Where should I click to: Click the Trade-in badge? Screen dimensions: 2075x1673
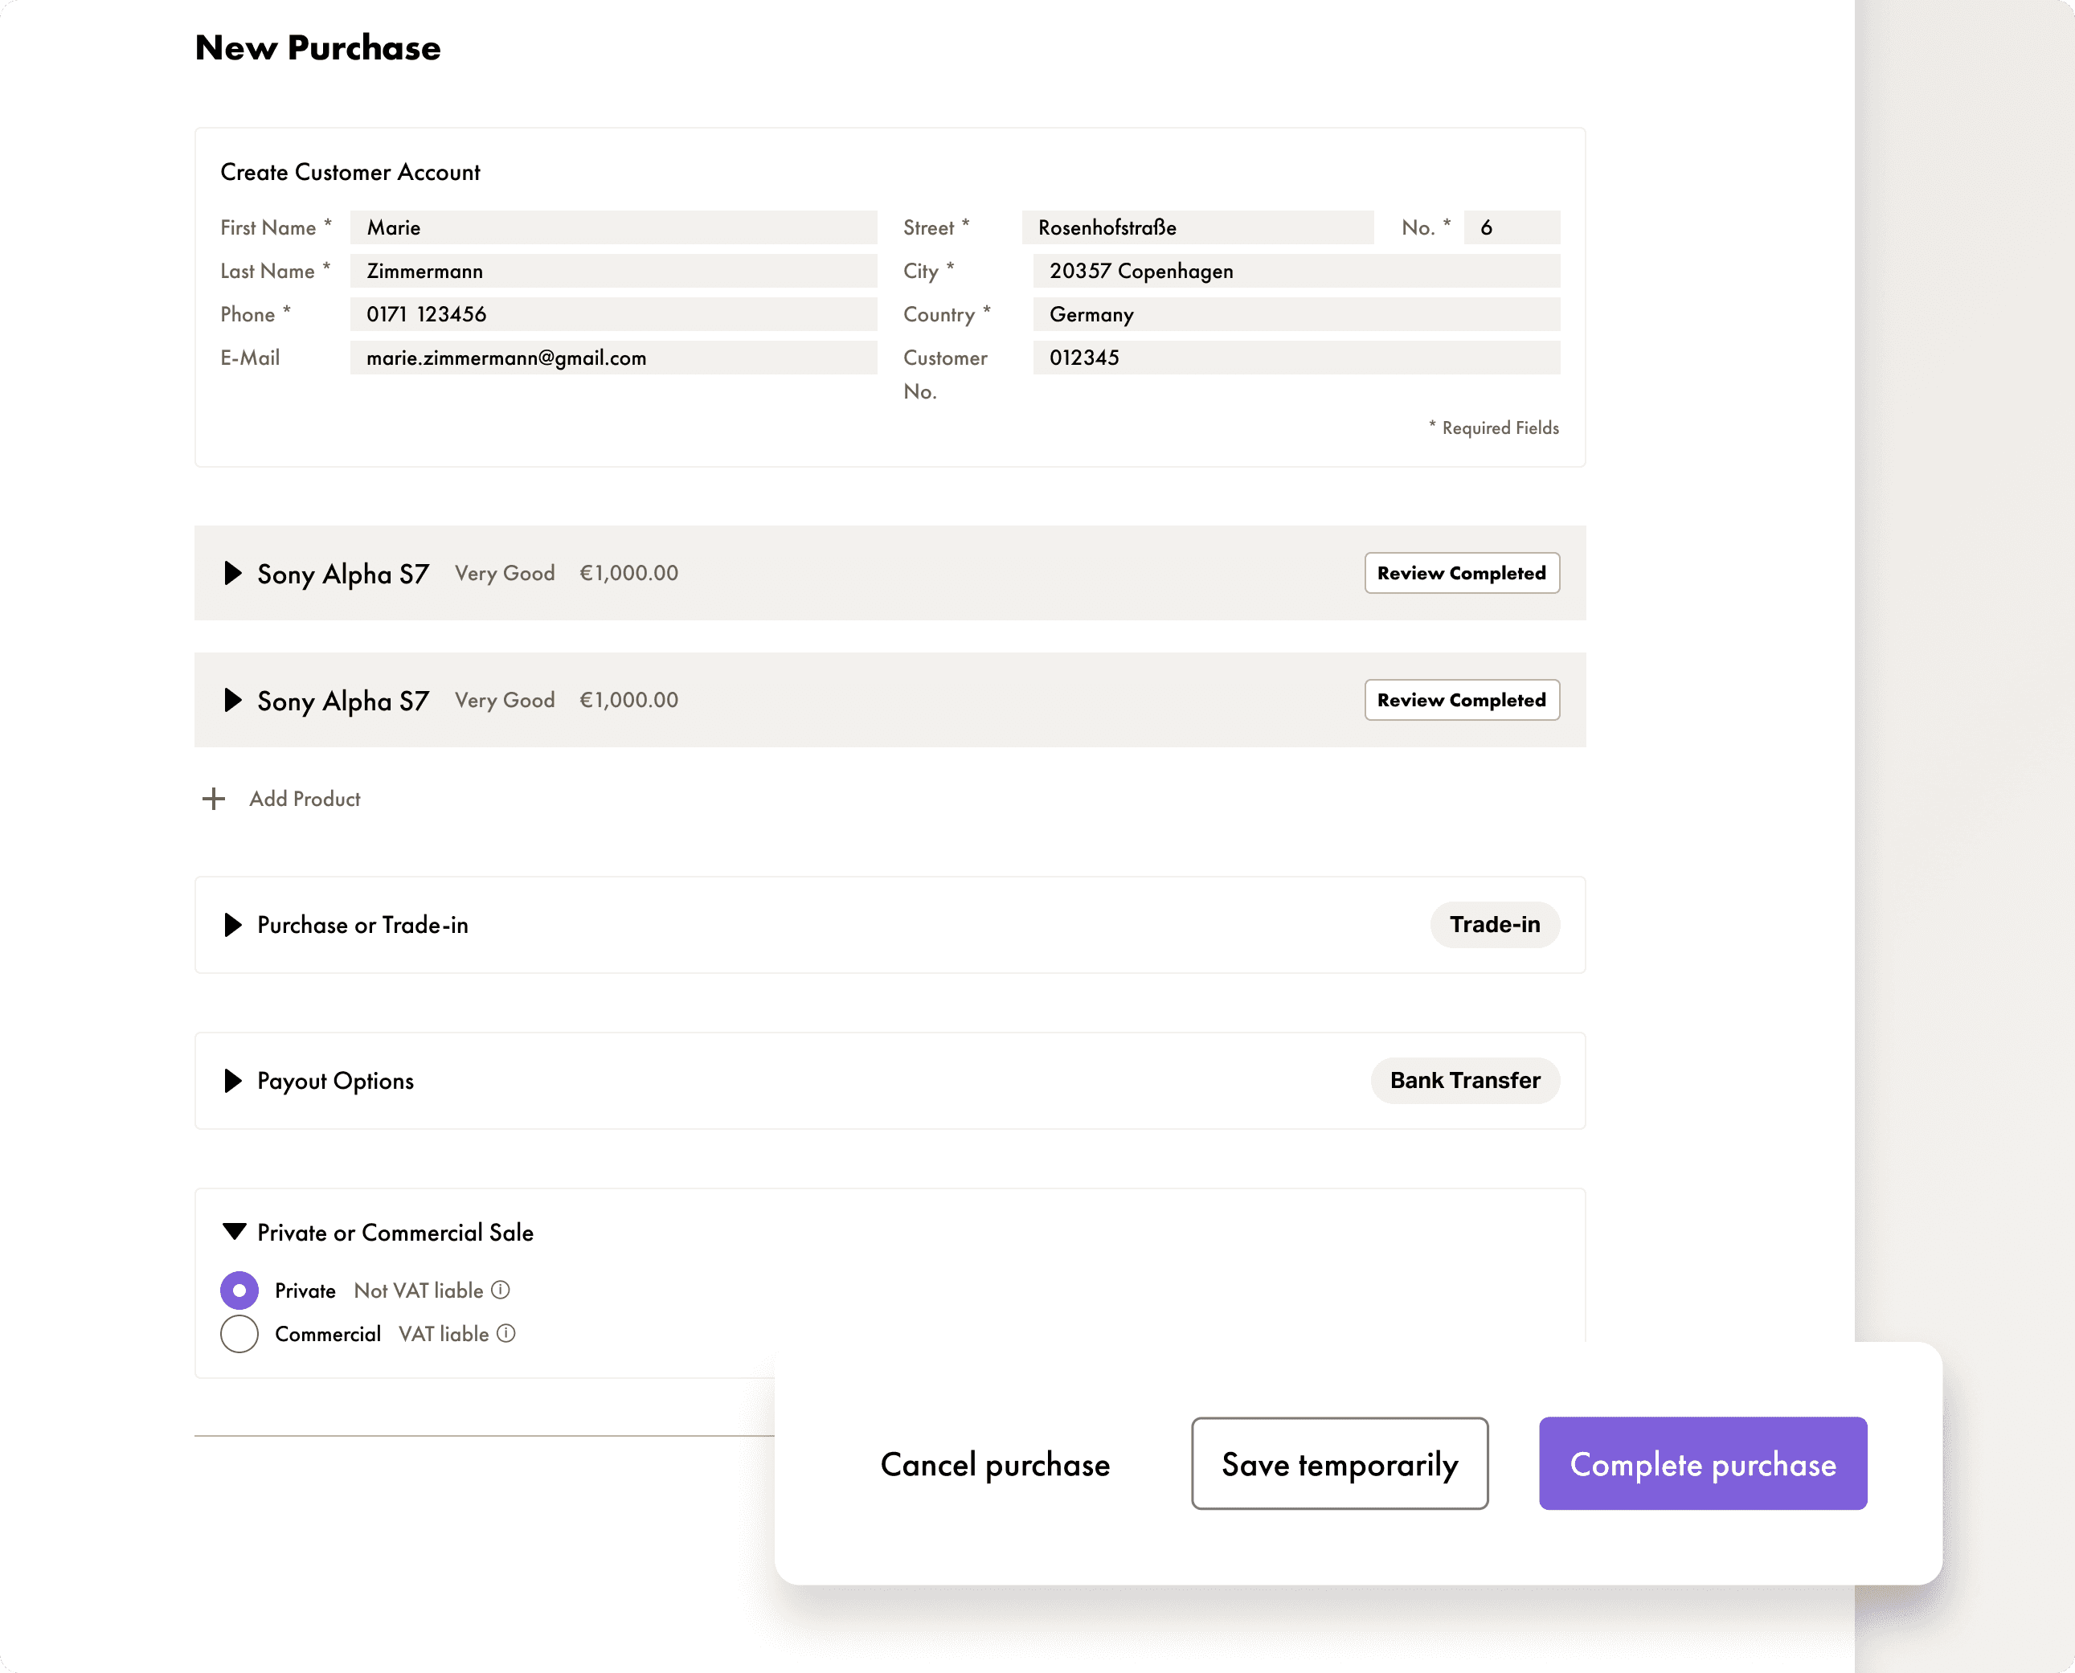(1494, 925)
